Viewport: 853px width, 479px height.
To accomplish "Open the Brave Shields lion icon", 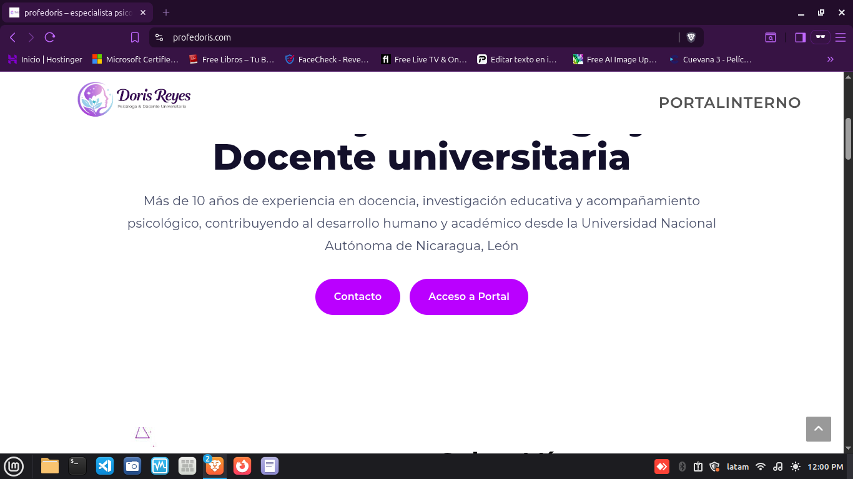I will point(691,37).
